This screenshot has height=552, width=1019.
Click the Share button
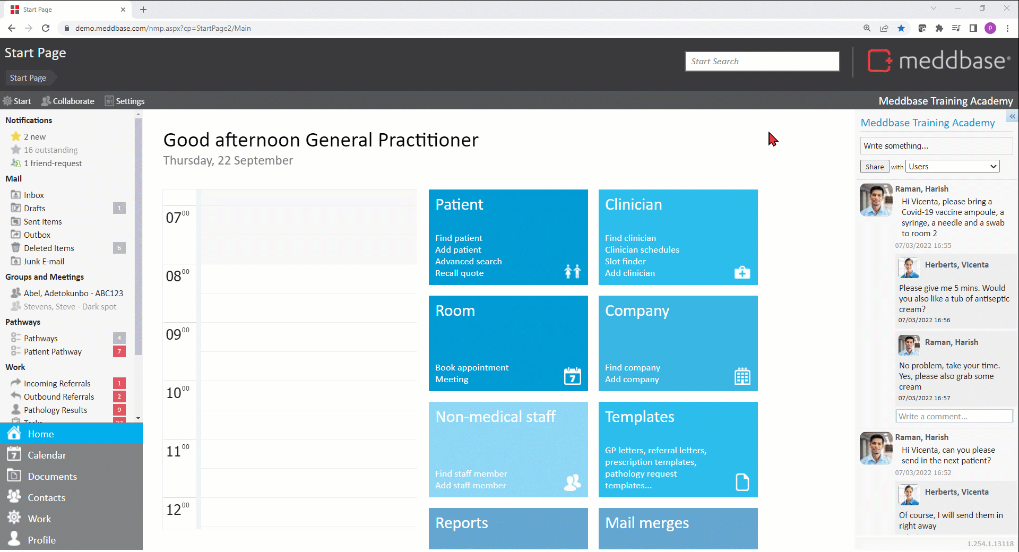coord(874,167)
